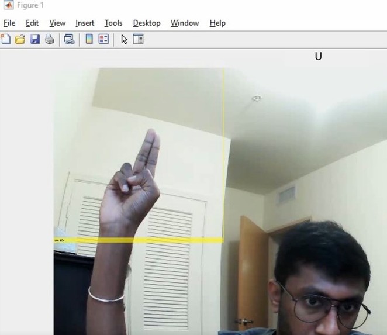This screenshot has height=335, width=387.
Task: Open the Insert menu
Action: [x=85, y=23]
